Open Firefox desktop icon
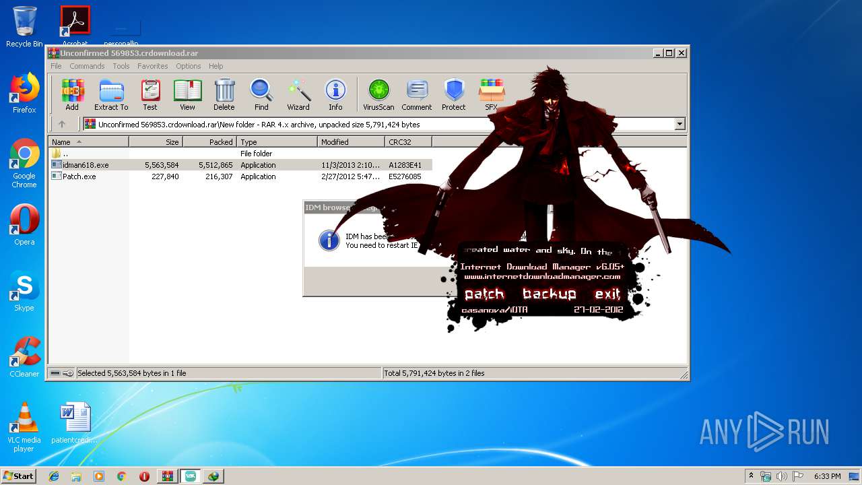The width and height of the screenshot is (862, 485). tap(24, 93)
